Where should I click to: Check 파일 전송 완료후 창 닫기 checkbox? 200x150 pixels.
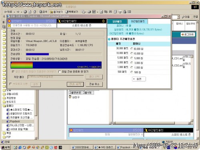60,72
